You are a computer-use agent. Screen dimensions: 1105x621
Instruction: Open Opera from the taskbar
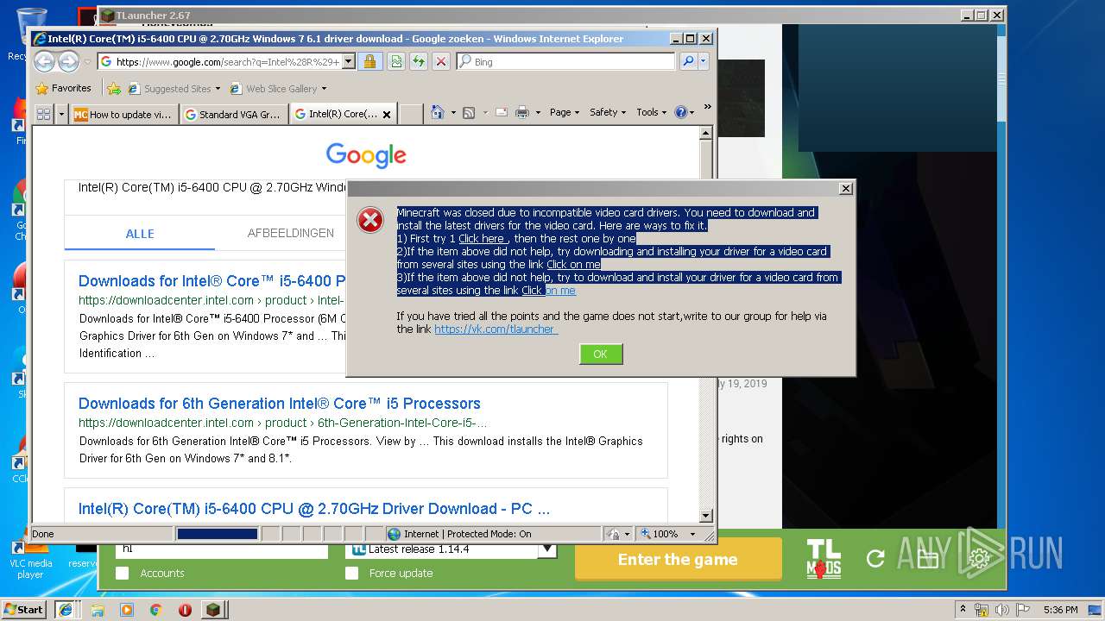click(x=185, y=609)
